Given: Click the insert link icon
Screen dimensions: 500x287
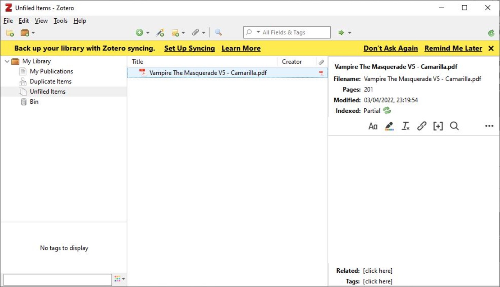Looking at the screenshot, I should (x=422, y=126).
